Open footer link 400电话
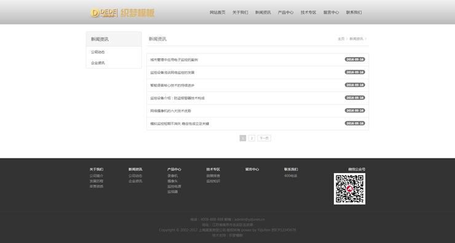This screenshot has height=243, width=455. click(290, 175)
